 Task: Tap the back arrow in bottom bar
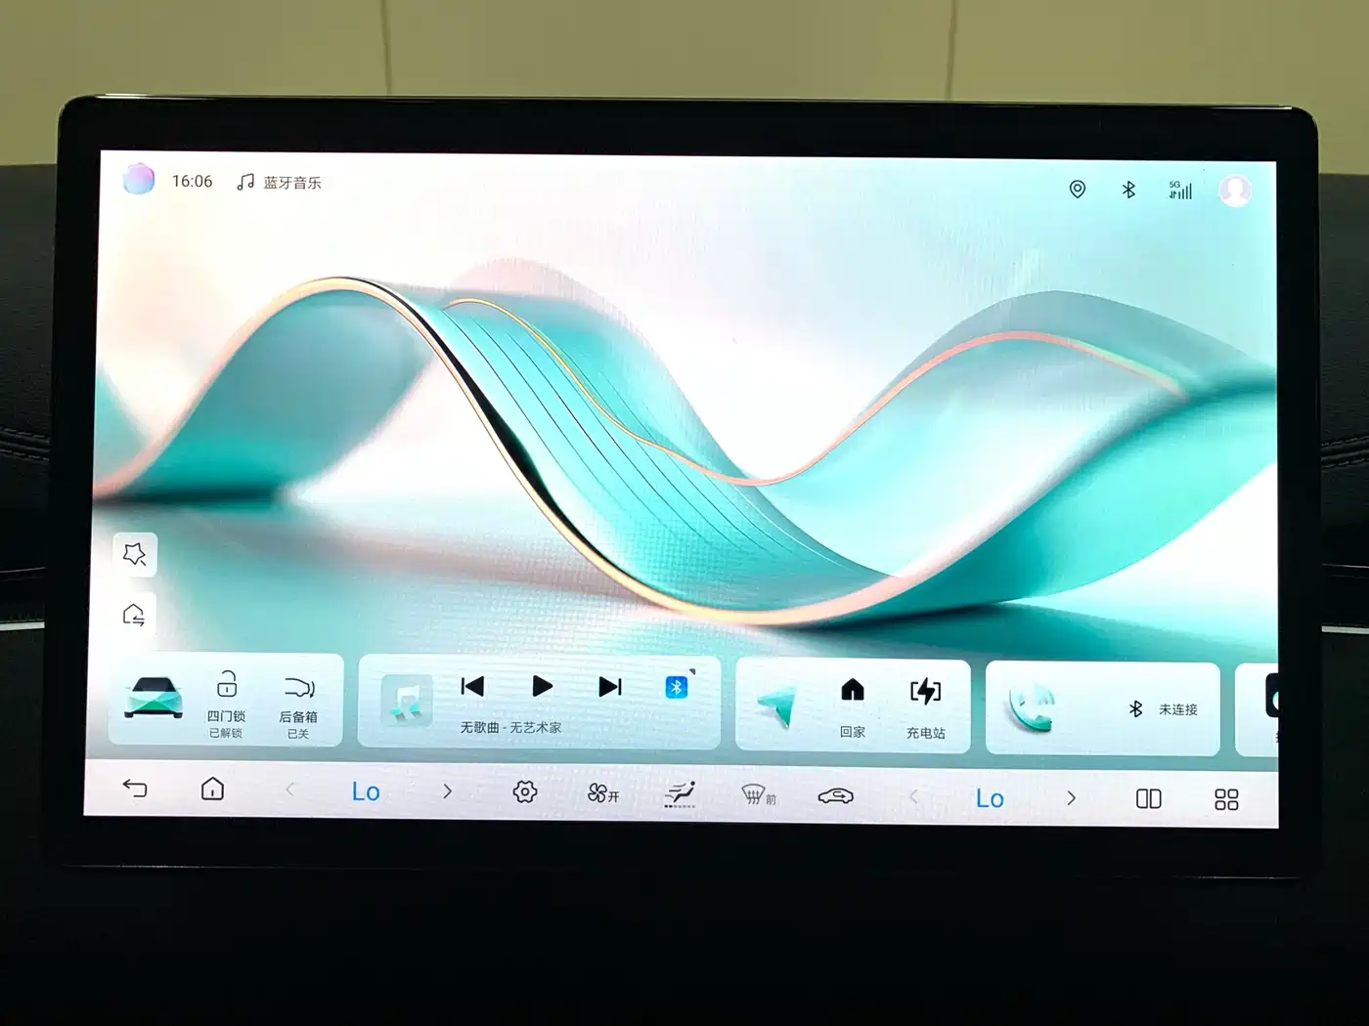pyautogui.click(x=135, y=788)
